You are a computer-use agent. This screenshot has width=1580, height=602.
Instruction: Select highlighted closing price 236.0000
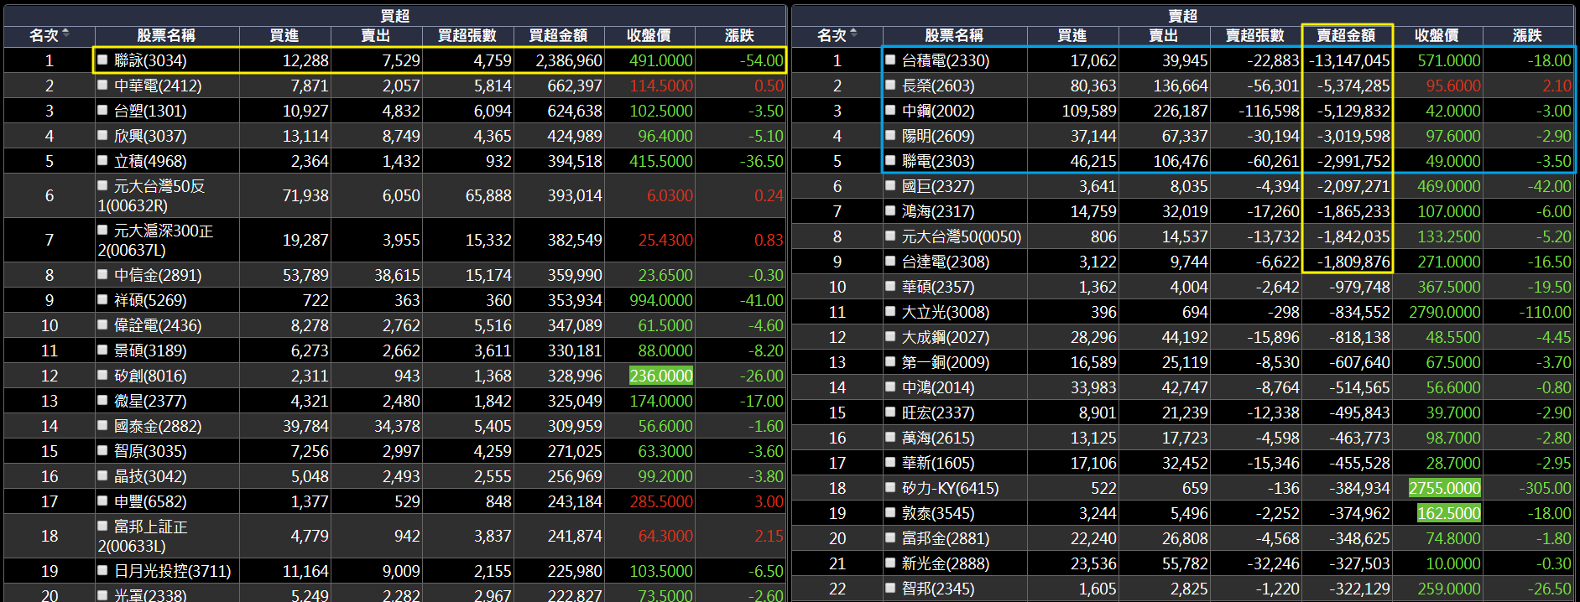pyautogui.click(x=661, y=376)
